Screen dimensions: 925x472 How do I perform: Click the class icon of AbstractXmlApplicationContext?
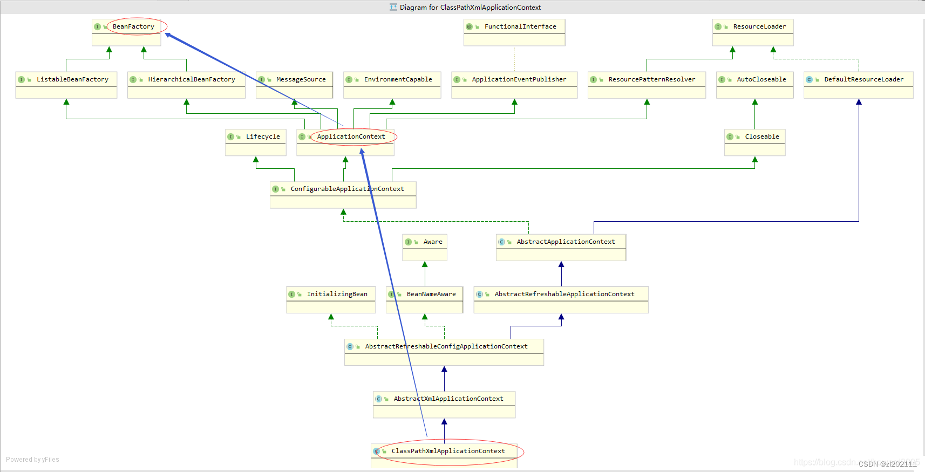[378, 399]
